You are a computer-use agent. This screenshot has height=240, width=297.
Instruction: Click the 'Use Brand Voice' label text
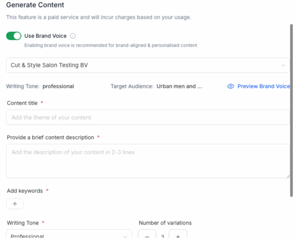tap(46, 36)
